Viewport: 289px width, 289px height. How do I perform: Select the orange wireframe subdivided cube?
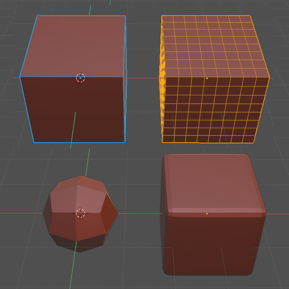click(x=214, y=79)
